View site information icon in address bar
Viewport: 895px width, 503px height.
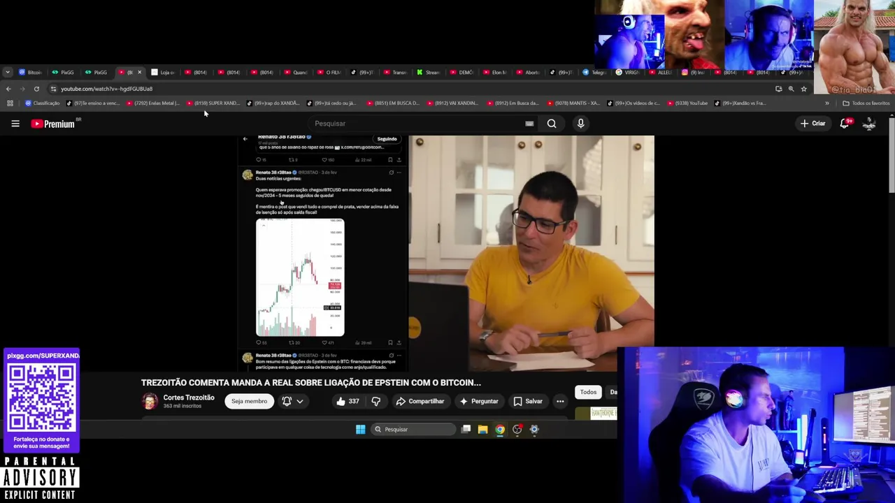click(x=53, y=89)
